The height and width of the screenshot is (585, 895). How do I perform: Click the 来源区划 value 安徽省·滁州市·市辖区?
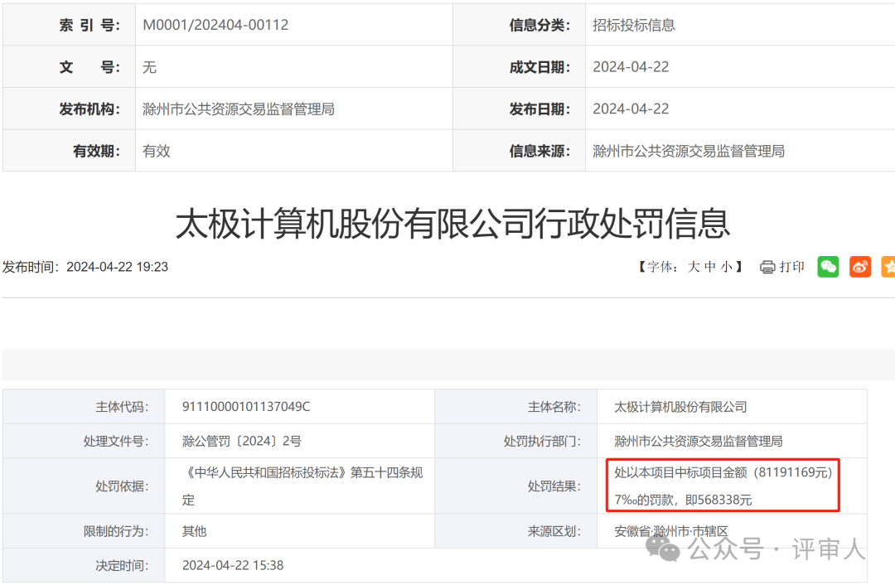671,531
